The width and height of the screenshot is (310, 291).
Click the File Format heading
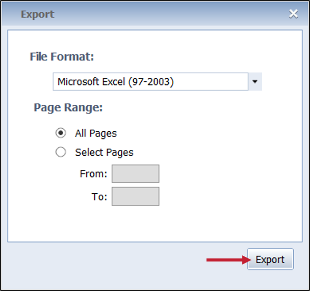pyautogui.click(x=62, y=56)
